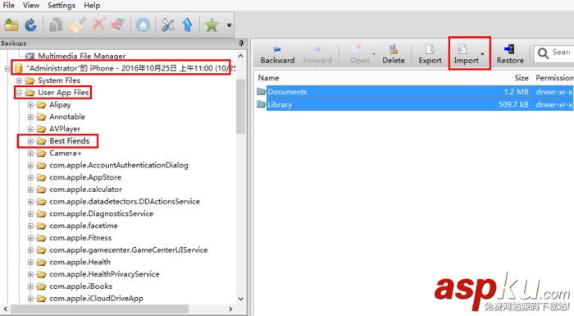Screen dimensions: 574x316
Task: Open the File menu
Action: pyautogui.click(x=8, y=6)
